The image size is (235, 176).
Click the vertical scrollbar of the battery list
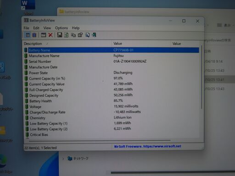(201, 77)
